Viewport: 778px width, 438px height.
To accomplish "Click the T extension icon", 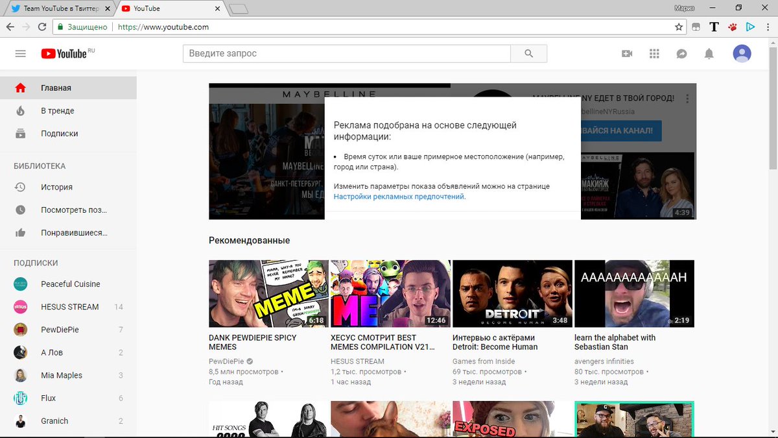I will coord(714,27).
